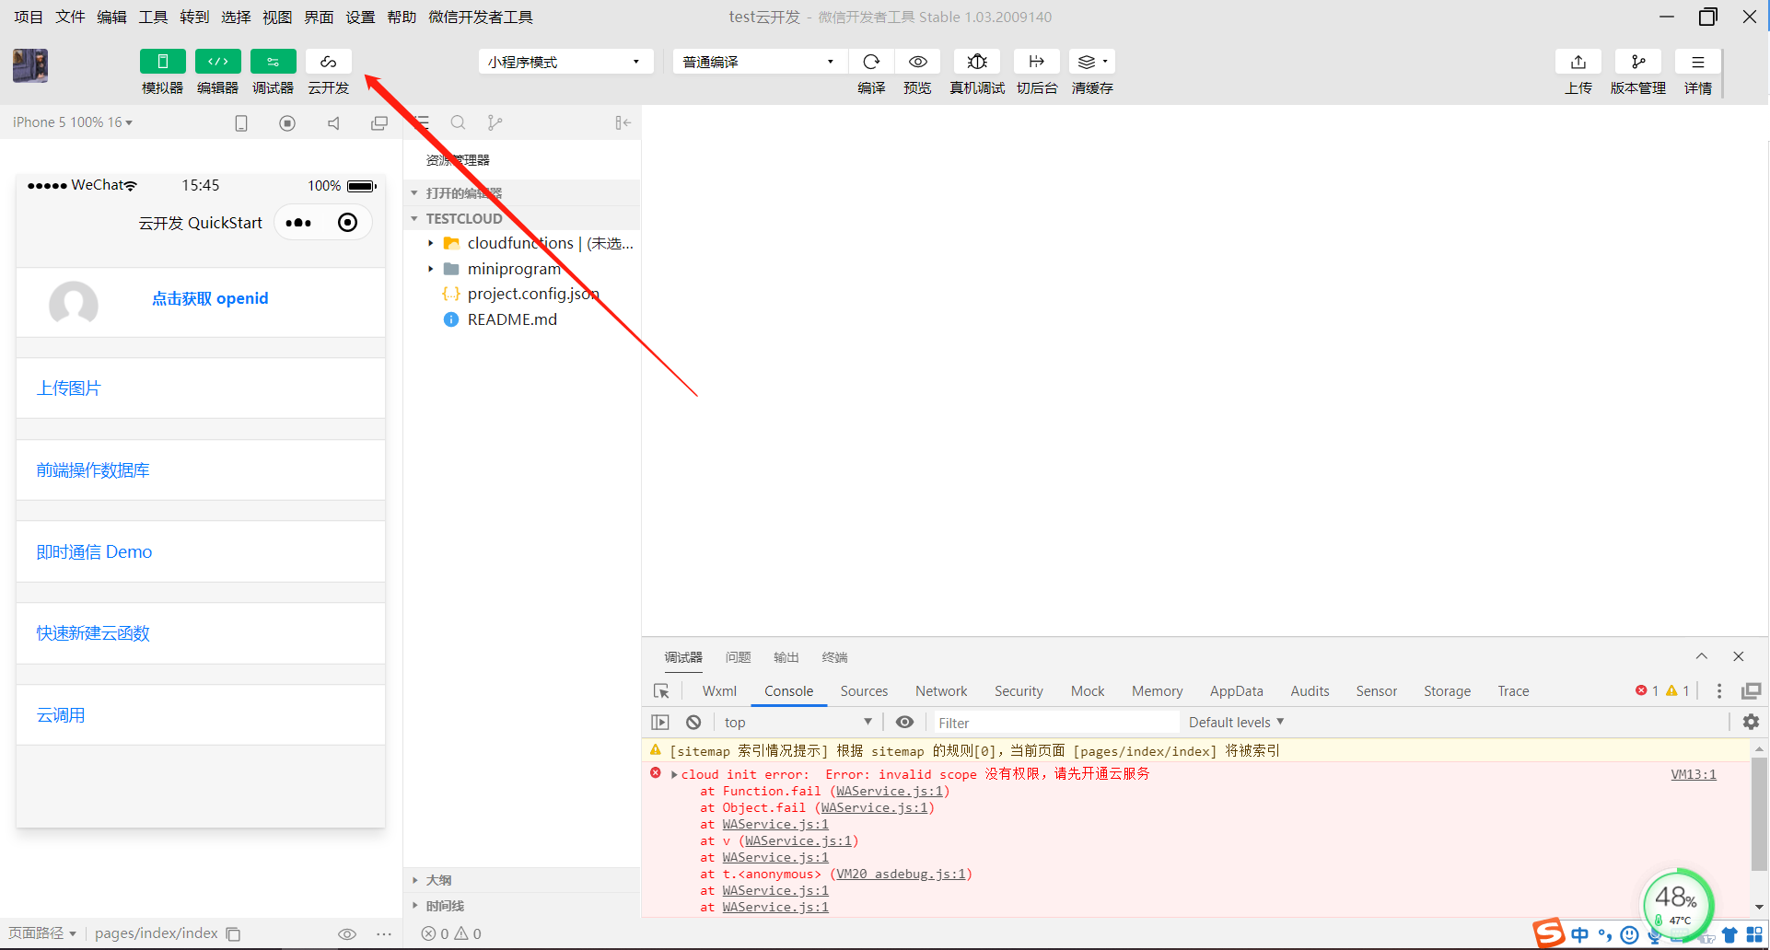Click the mini program close circle button
The width and height of the screenshot is (1770, 950).
click(347, 223)
